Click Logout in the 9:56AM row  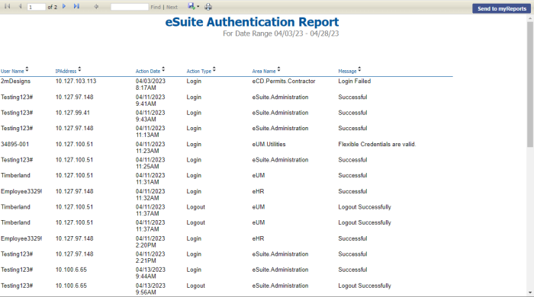point(196,286)
